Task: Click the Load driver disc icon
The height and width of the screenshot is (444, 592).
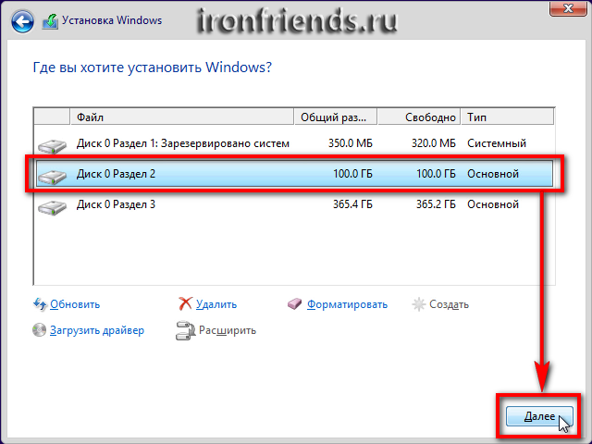Action: [40, 330]
